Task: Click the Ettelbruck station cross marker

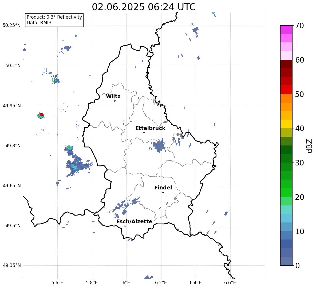Action: pos(144,133)
